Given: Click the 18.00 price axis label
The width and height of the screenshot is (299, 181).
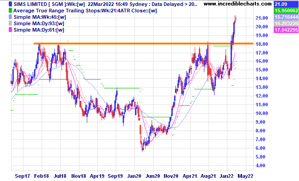Looking at the screenshot, I should coord(262,44).
